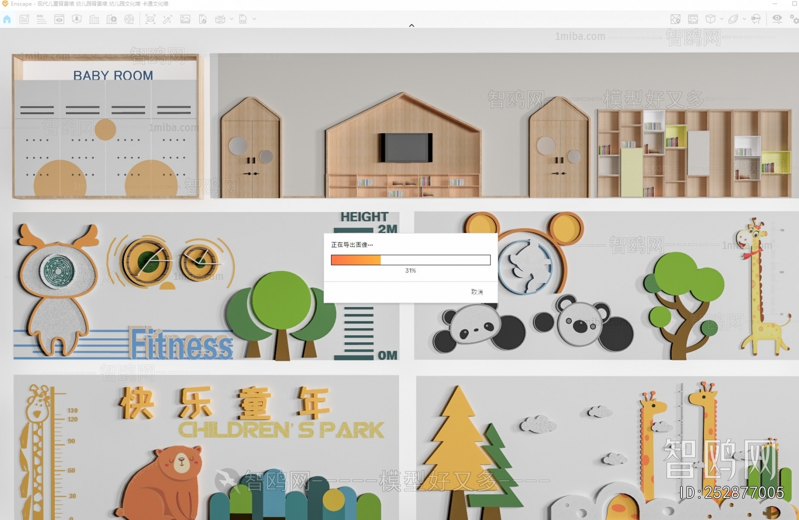Open Visual Settings eye icon

(777, 19)
